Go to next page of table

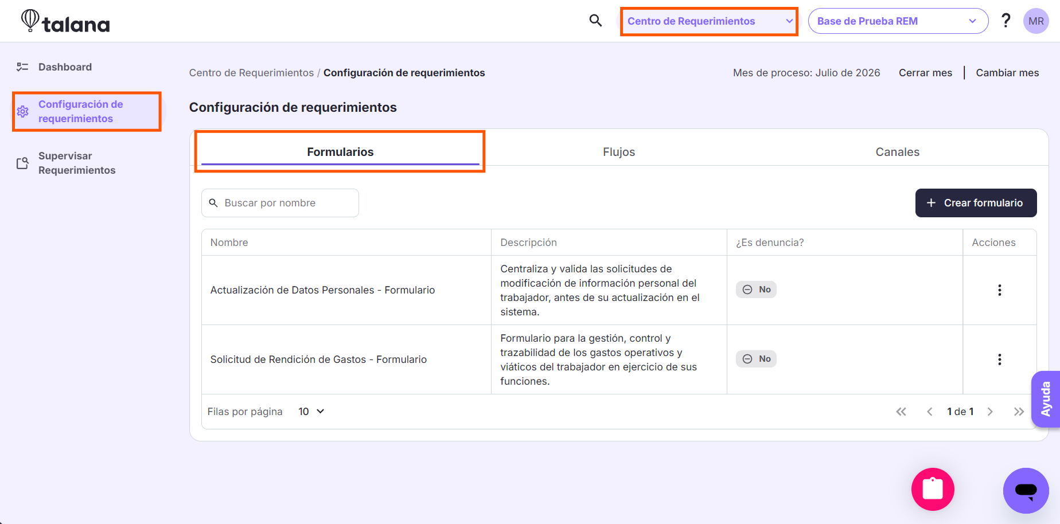click(x=990, y=412)
